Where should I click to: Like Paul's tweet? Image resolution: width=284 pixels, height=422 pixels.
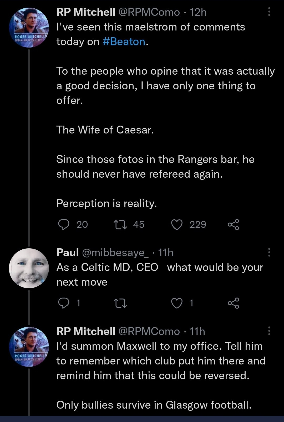pyautogui.click(x=177, y=303)
